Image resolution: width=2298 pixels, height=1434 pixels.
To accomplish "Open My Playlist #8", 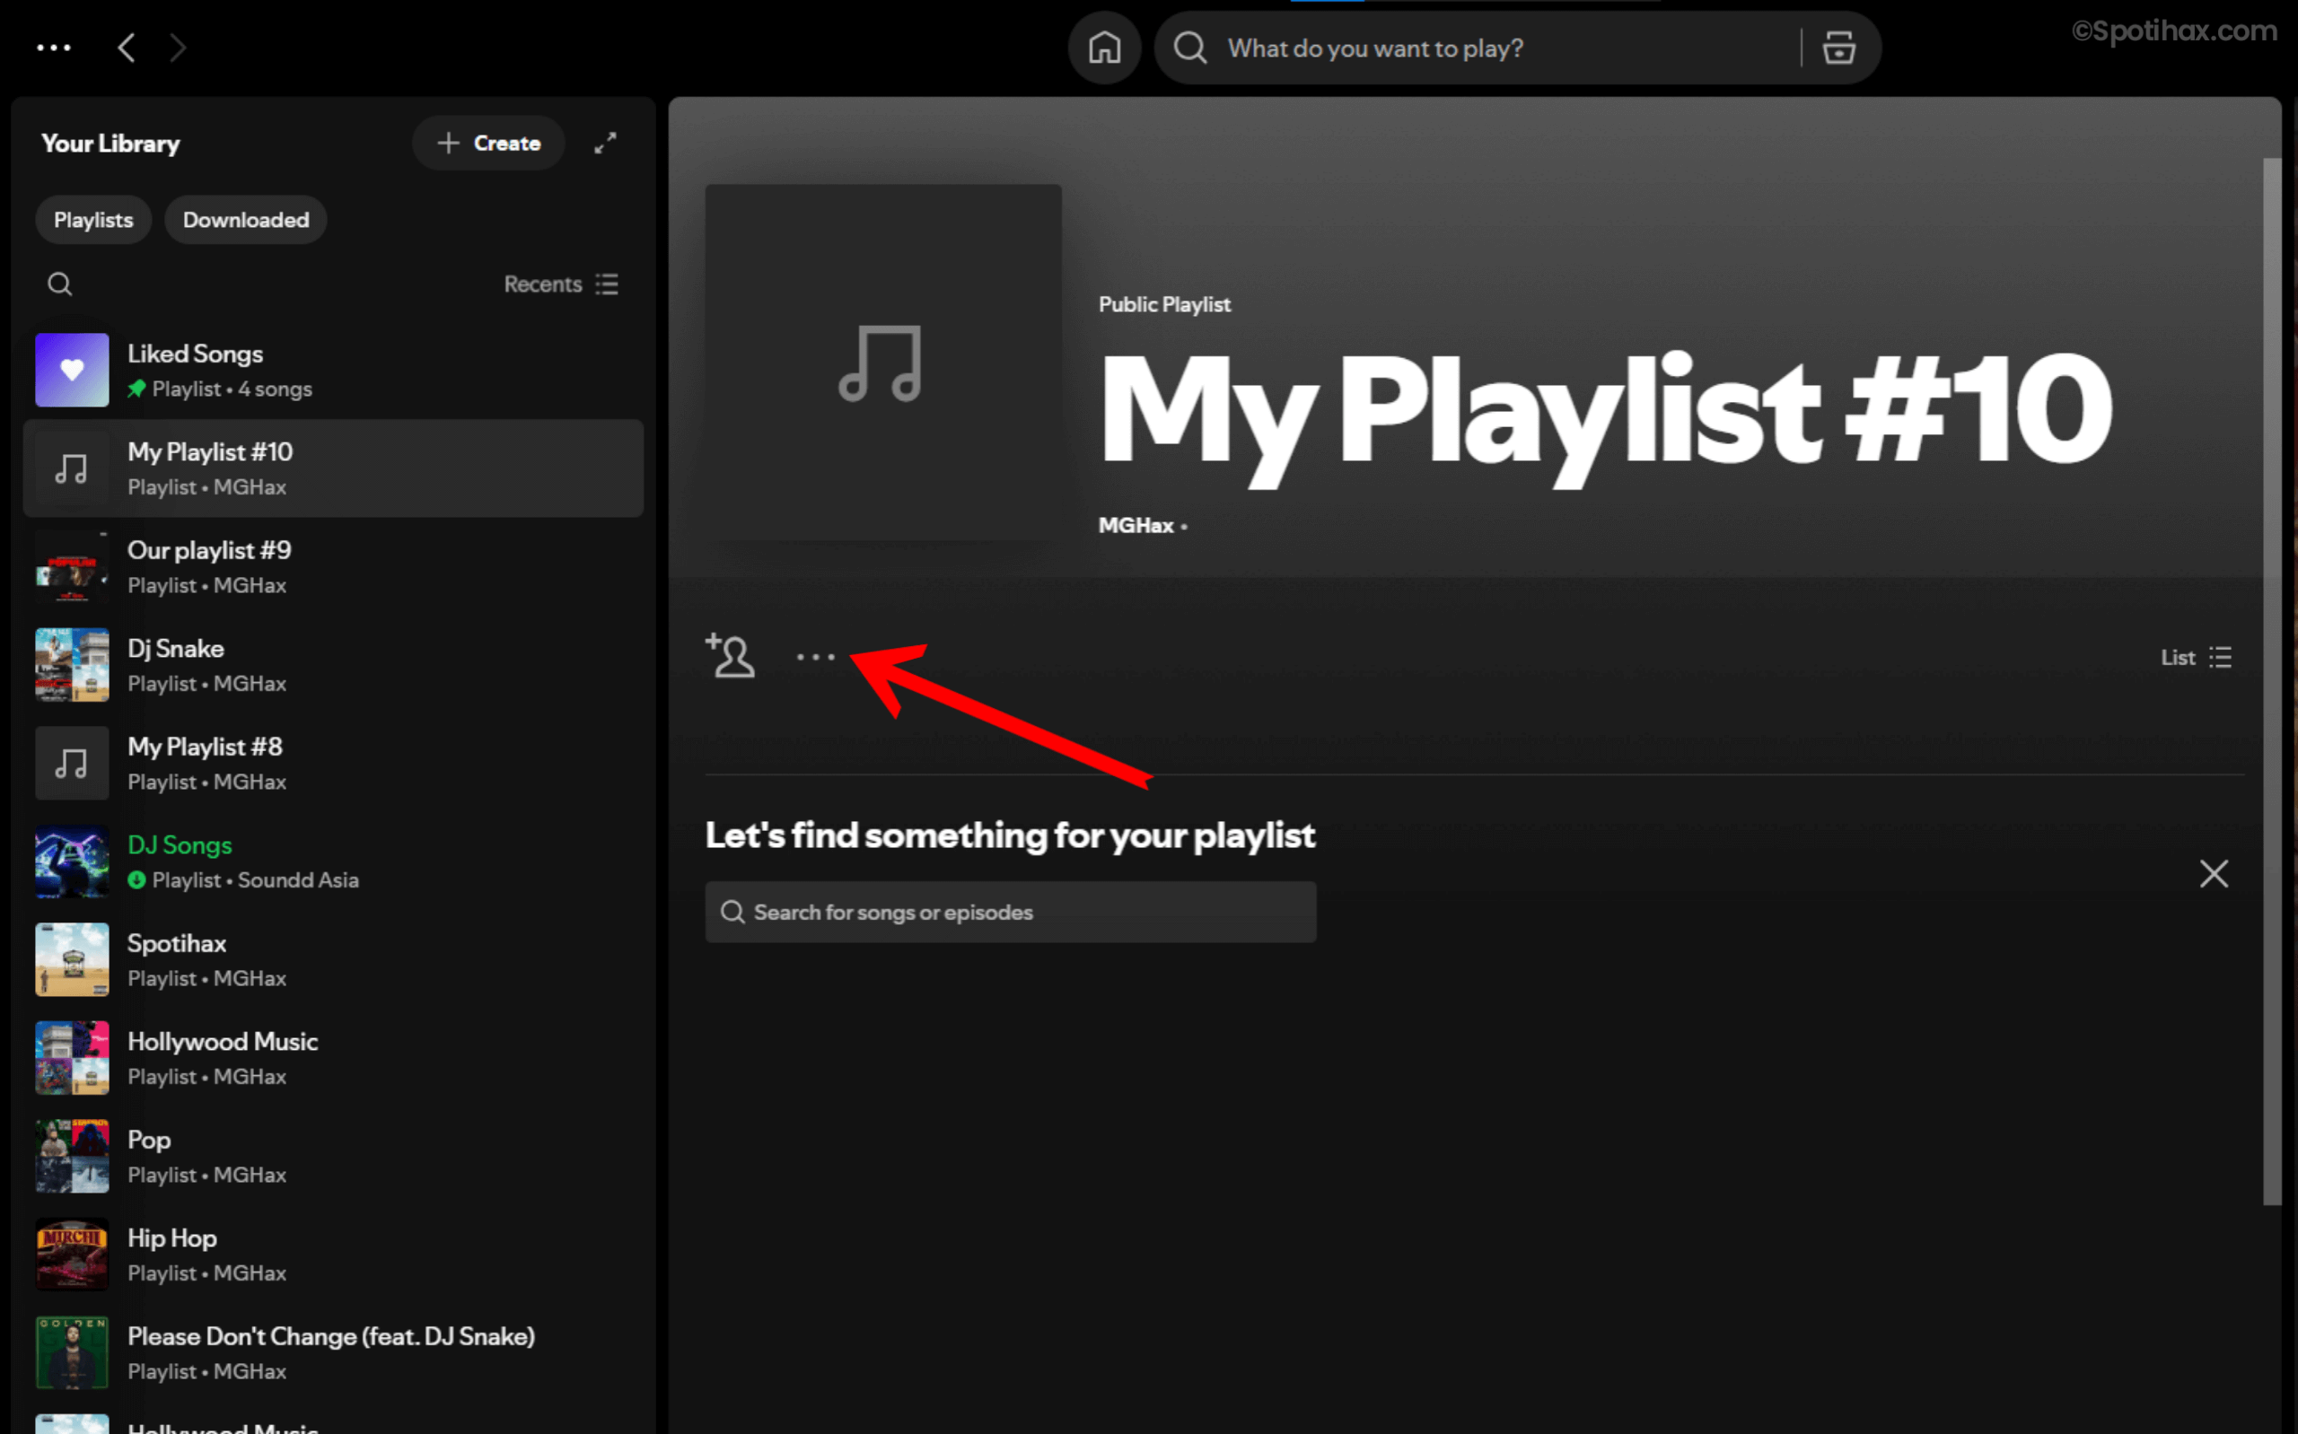I will 334,764.
